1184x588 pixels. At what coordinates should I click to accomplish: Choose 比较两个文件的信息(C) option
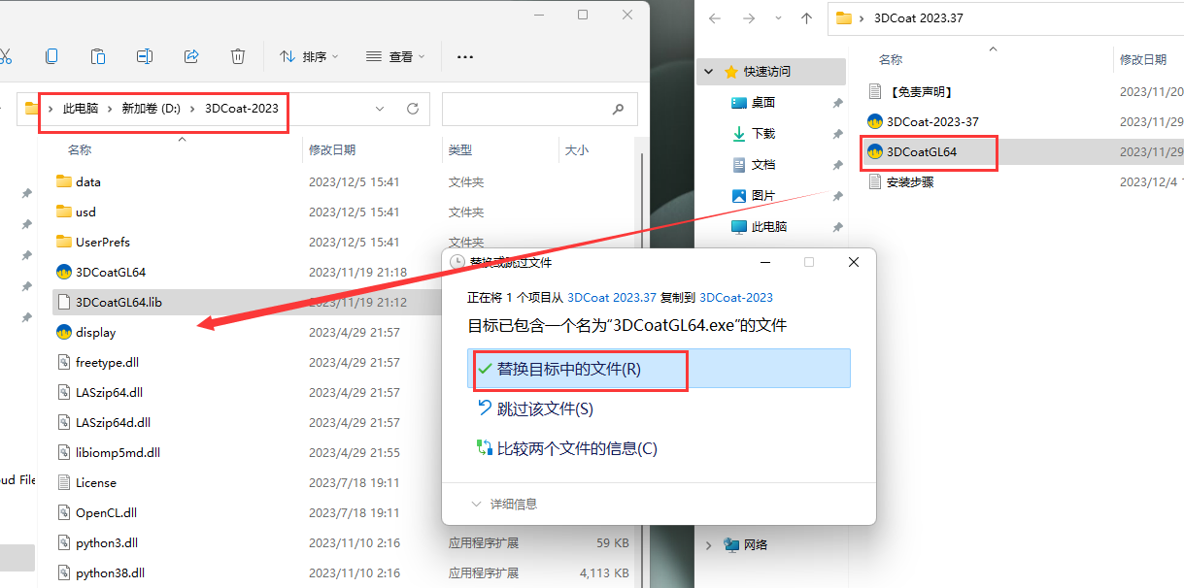[576, 448]
